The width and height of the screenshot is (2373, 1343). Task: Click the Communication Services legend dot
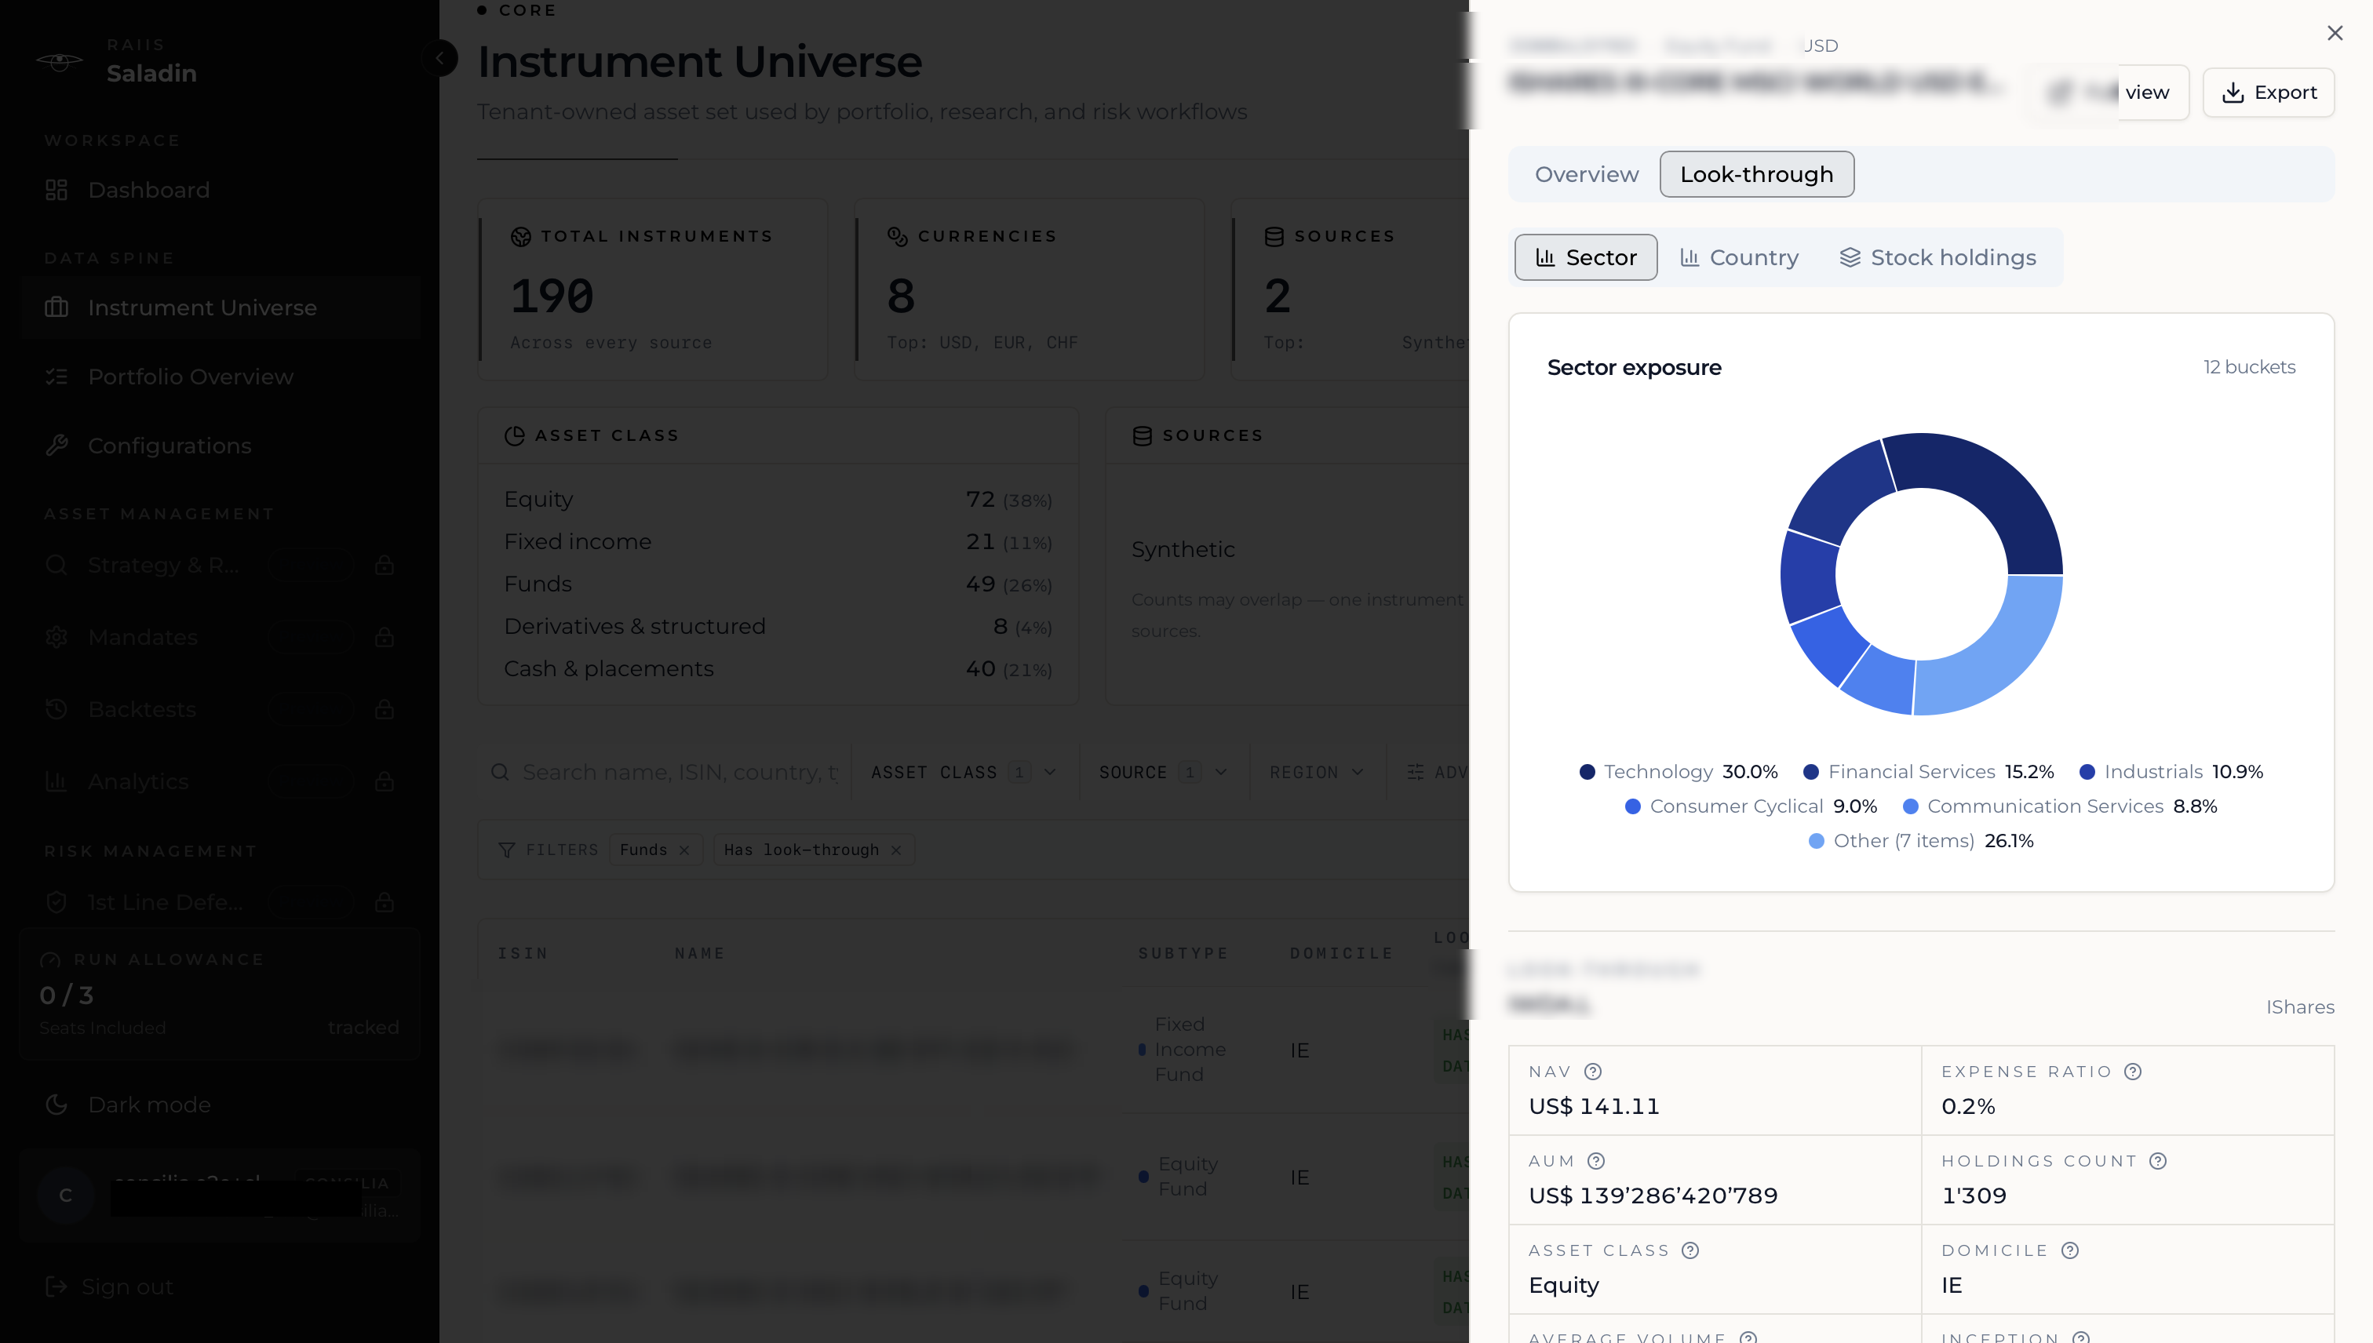click(1910, 806)
